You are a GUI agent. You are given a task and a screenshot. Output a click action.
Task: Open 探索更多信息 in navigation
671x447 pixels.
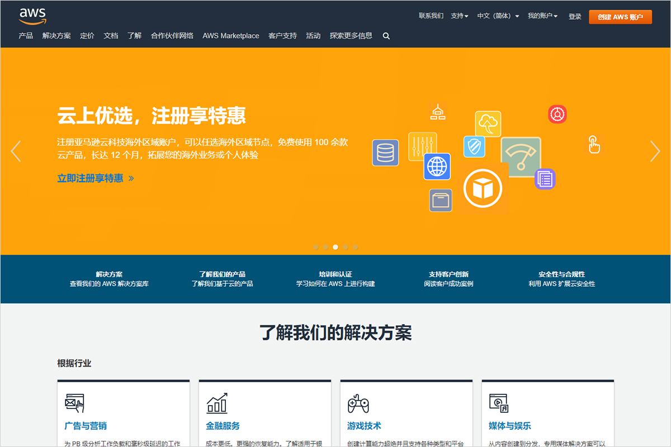tap(351, 36)
